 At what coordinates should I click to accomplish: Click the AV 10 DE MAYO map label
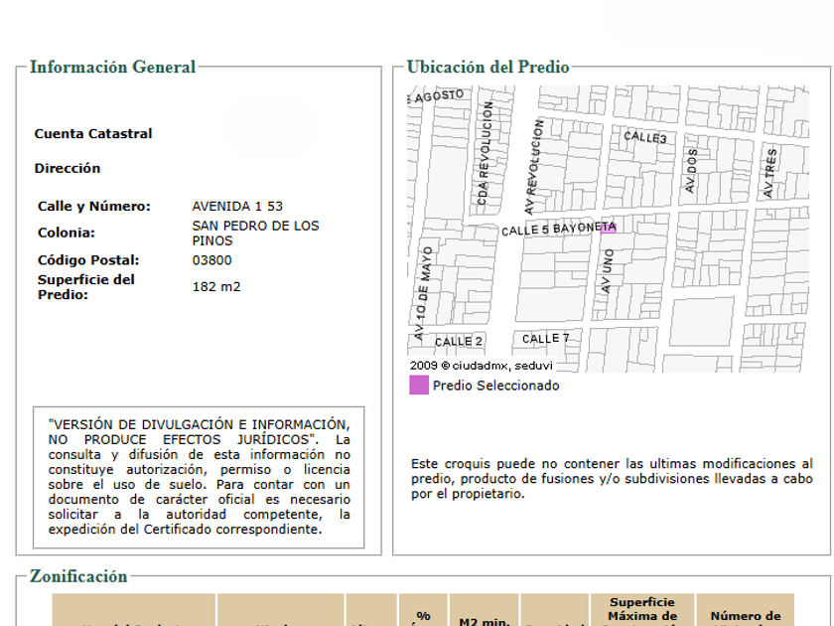pos(424,293)
